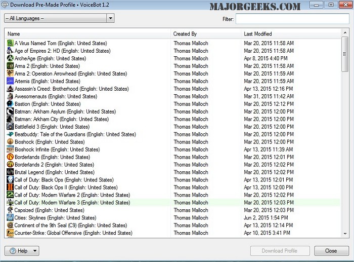
Task: Click Thomas Malloch in the Capsized row
Action: pyautogui.click(x=191, y=210)
